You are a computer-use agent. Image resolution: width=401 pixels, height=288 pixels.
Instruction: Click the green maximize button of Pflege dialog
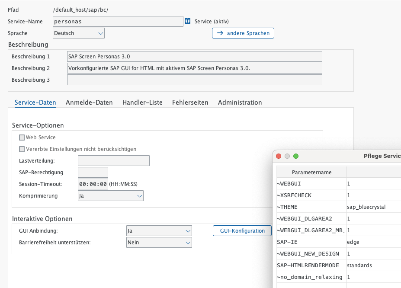pos(296,156)
